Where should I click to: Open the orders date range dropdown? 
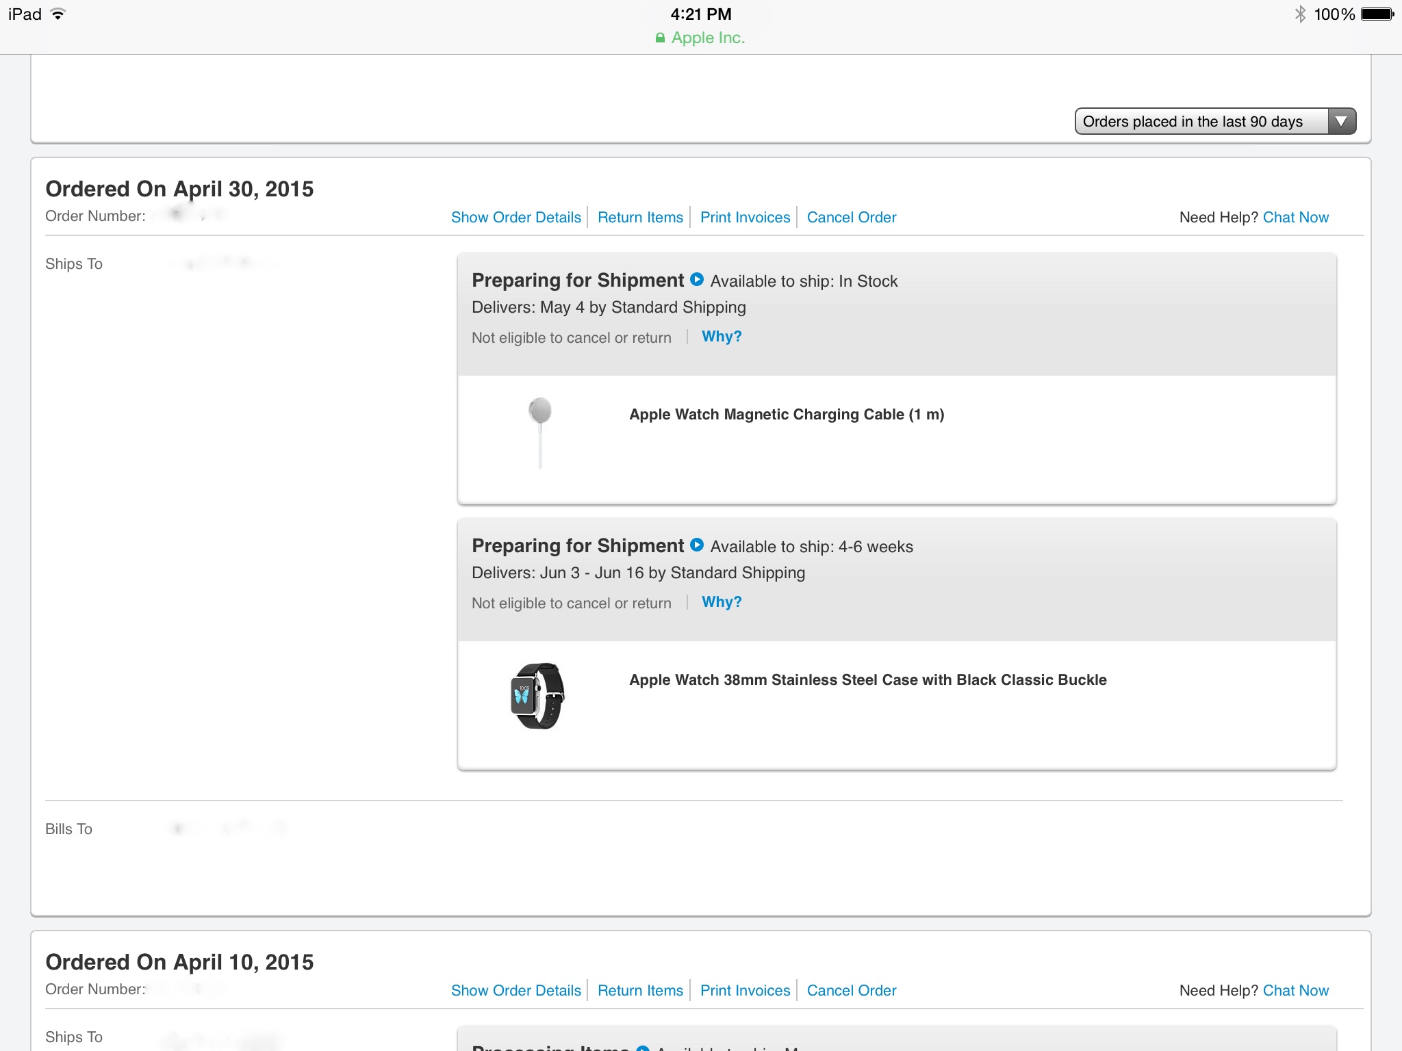pos(1215,121)
